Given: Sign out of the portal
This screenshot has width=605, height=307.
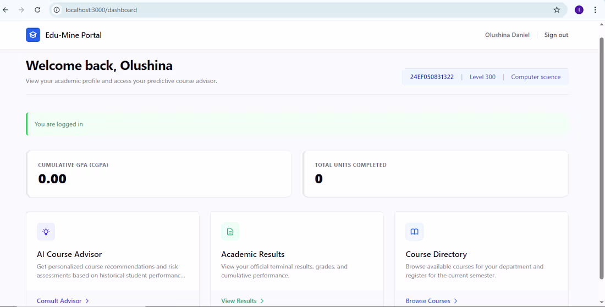Looking at the screenshot, I should [x=556, y=35].
